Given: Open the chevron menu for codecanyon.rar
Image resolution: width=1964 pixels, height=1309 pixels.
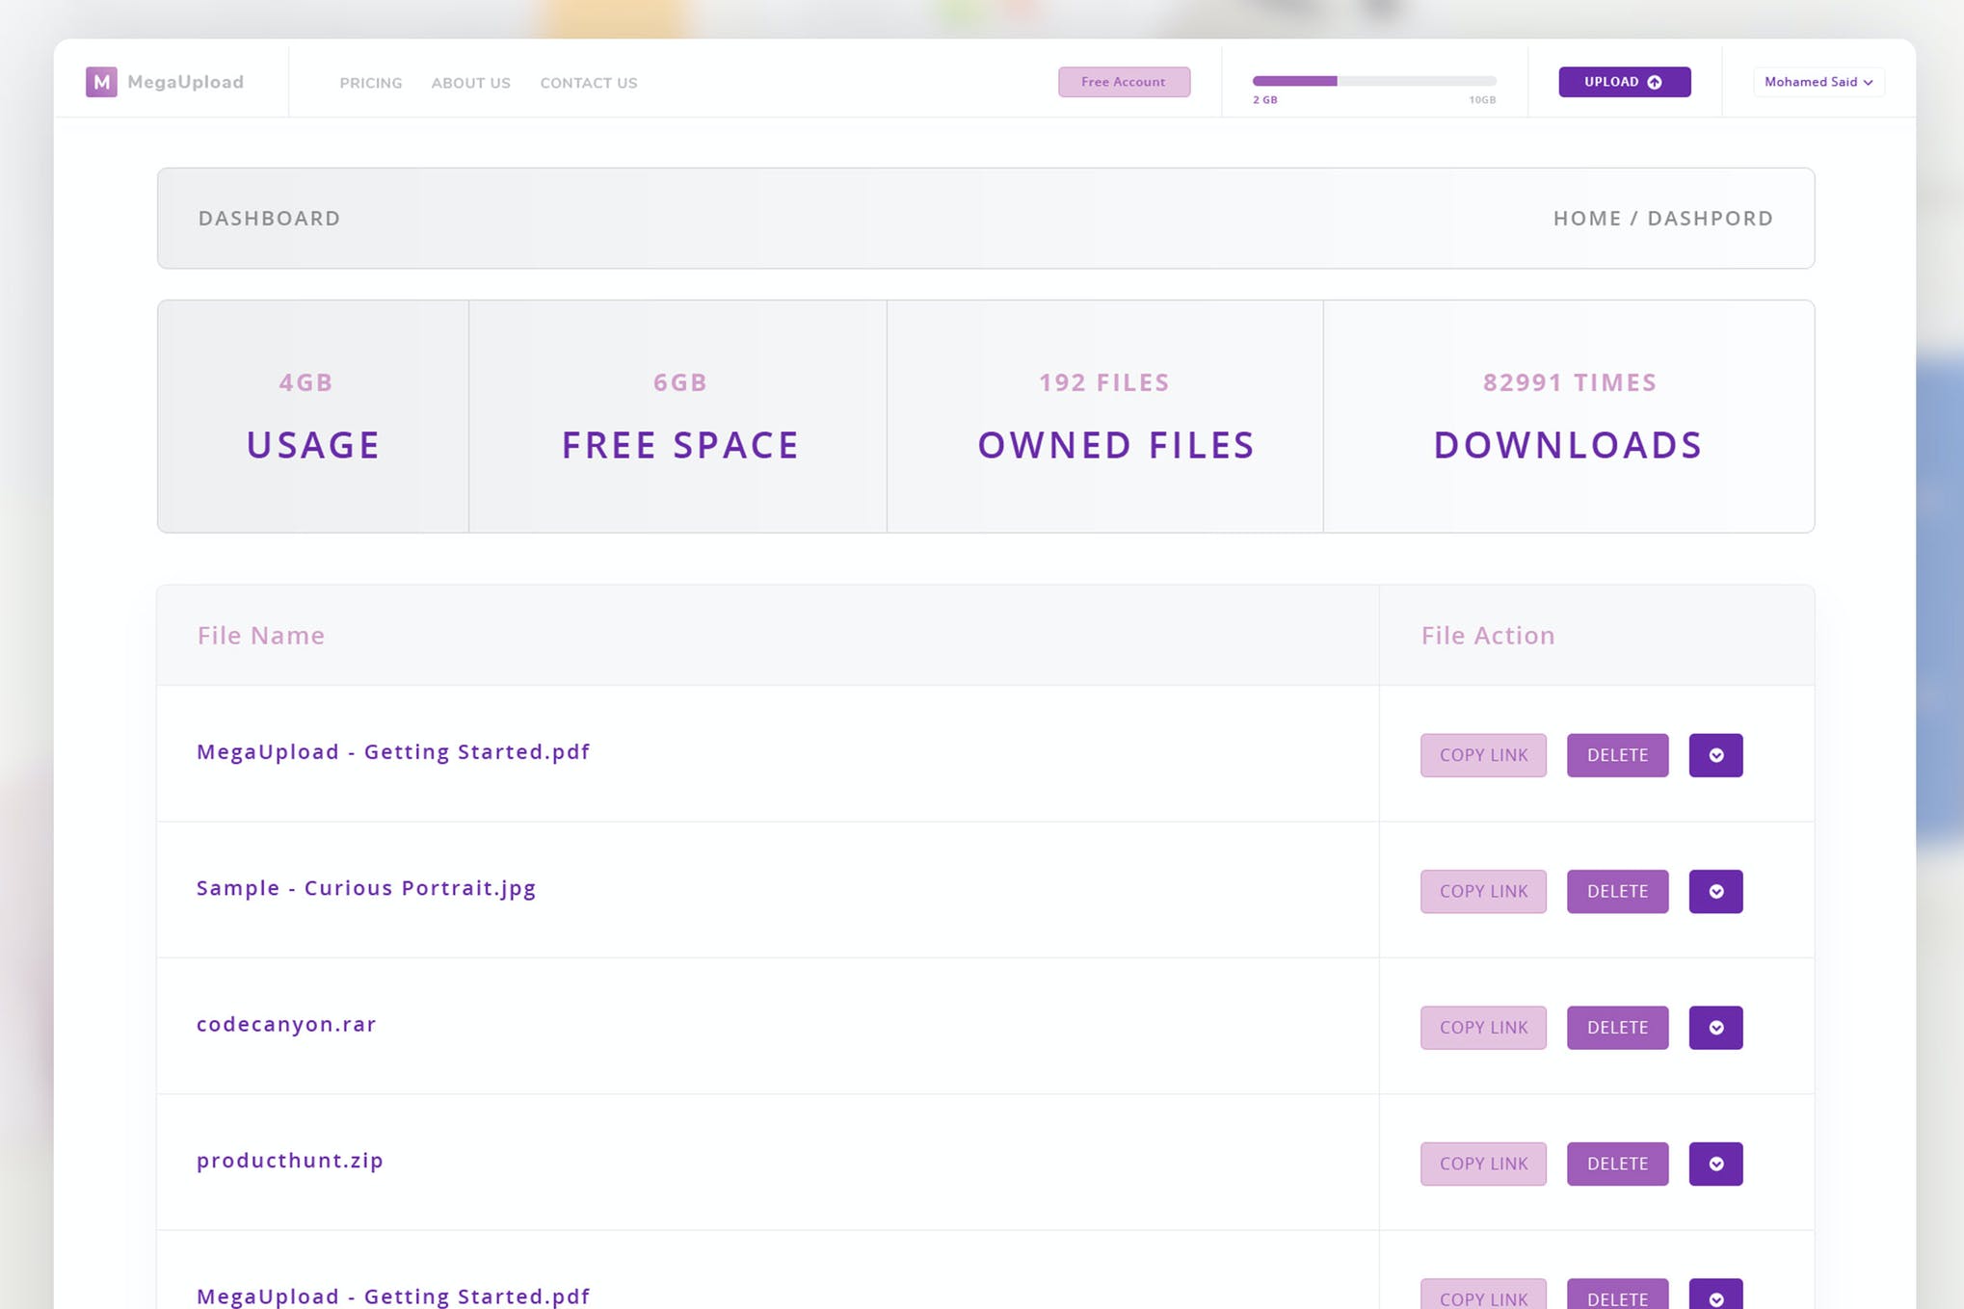Looking at the screenshot, I should (x=1715, y=1028).
